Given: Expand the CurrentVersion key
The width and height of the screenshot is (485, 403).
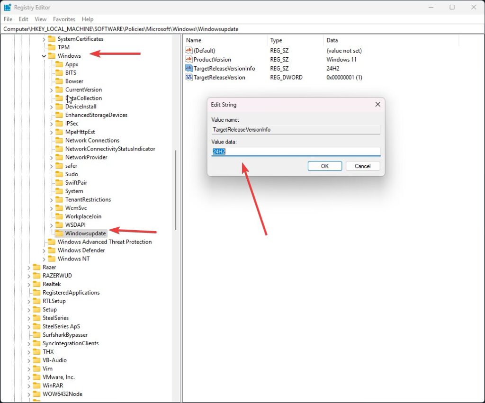Looking at the screenshot, I should tap(51, 90).
